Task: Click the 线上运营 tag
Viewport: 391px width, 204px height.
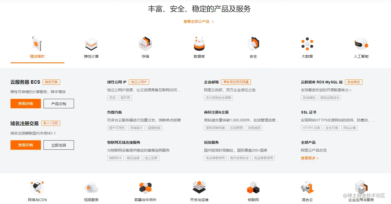Action: click(151, 158)
